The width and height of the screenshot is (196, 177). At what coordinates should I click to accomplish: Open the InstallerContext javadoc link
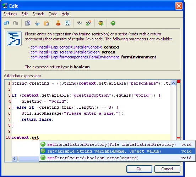[66, 47]
